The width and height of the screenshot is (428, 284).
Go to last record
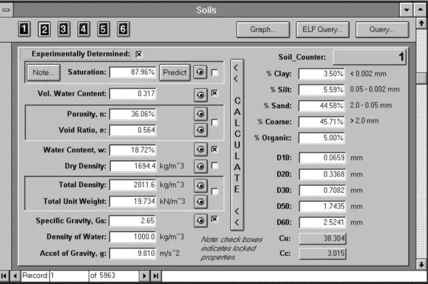click(x=156, y=276)
